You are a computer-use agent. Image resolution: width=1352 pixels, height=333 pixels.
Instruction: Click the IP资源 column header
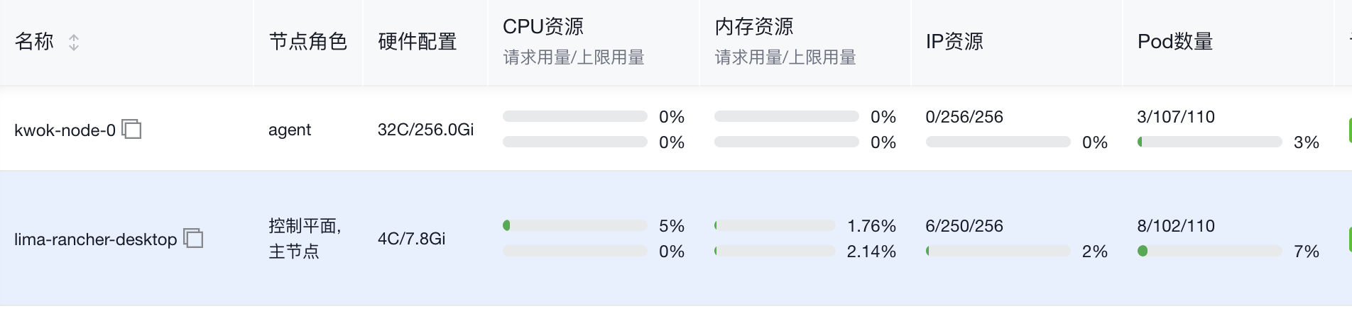pyautogui.click(x=954, y=42)
